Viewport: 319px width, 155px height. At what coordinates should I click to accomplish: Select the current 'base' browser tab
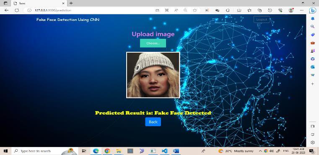[x=39, y=3]
